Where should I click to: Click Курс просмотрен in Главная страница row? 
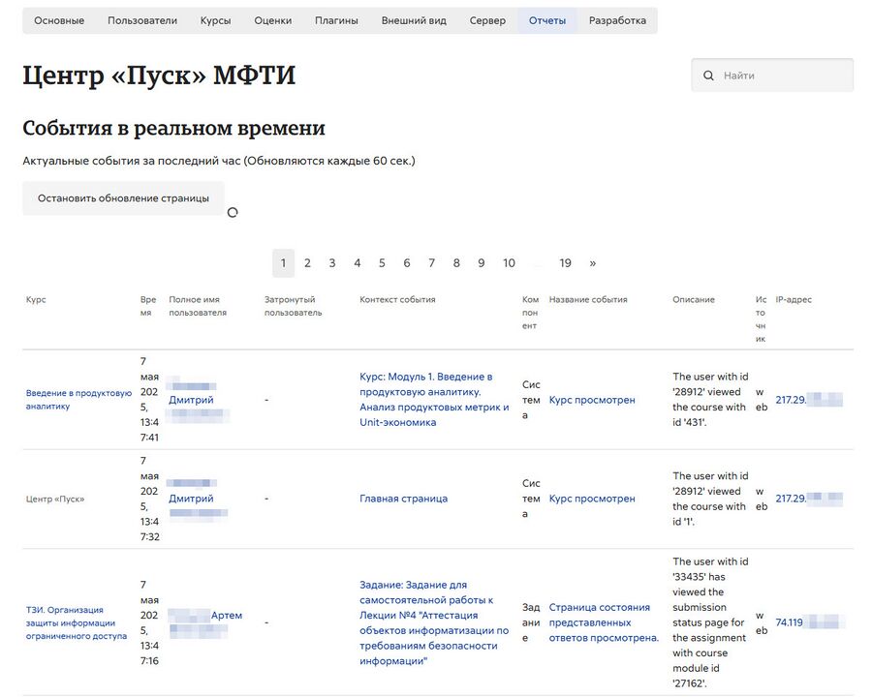592,500
